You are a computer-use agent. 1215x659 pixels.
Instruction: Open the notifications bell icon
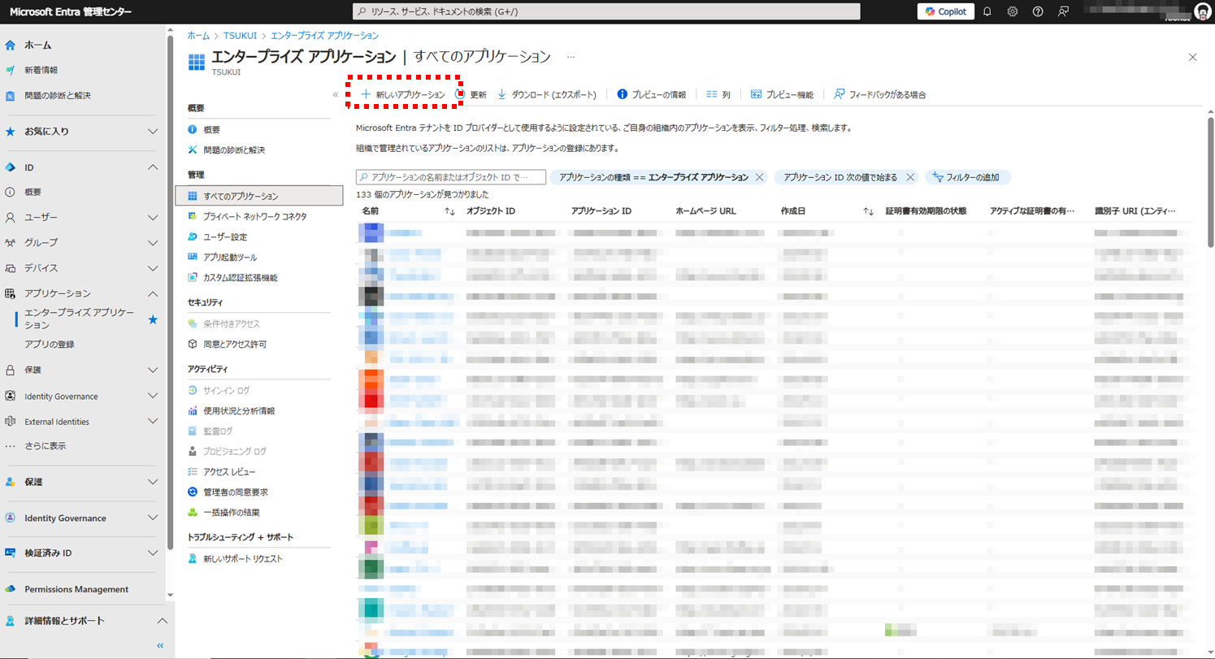coord(987,11)
